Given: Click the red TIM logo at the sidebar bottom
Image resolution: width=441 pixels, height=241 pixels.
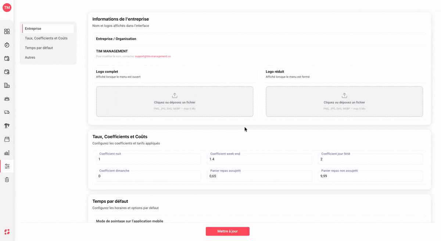Looking at the screenshot, I should [x=7, y=232].
